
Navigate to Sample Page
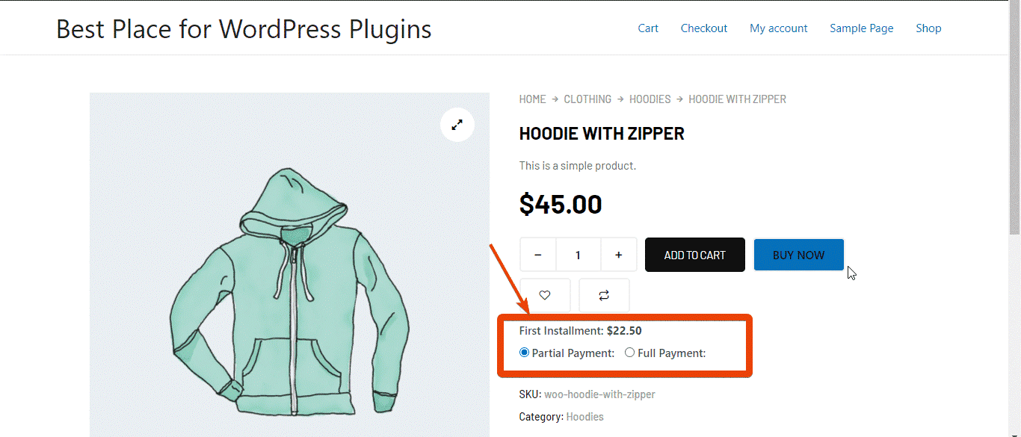861,28
